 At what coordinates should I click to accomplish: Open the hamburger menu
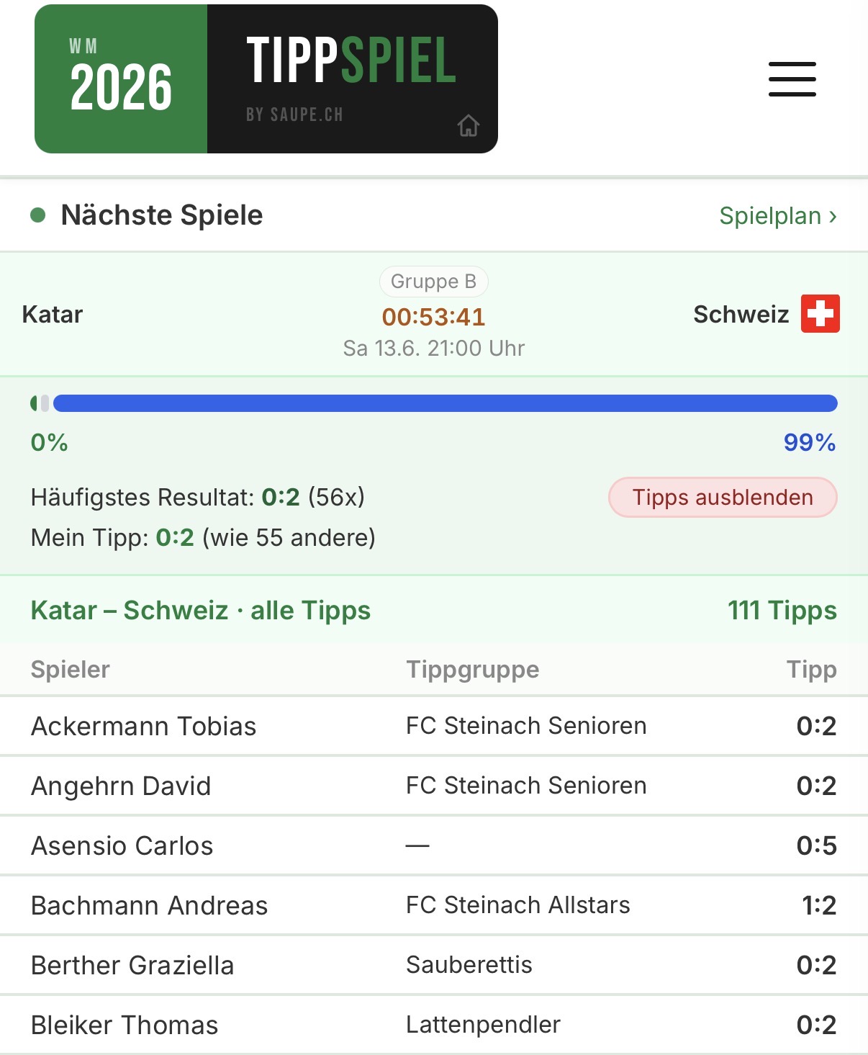(x=792, y=79)
